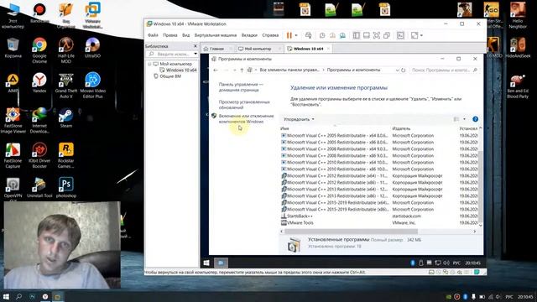Open the guest Windows Start button

point(206,263)
